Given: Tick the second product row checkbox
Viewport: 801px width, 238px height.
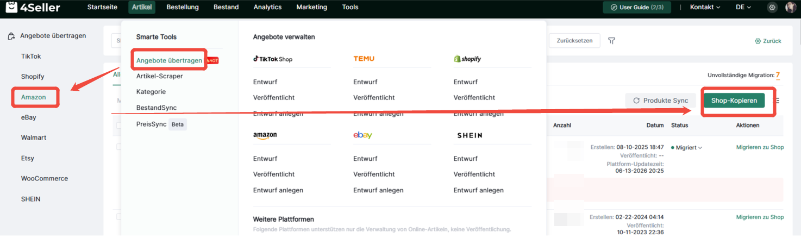Looking at the screenshot, I should click(119, 217).
